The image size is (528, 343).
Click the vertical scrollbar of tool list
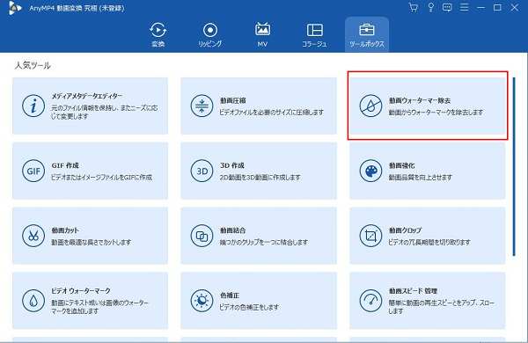514,166
